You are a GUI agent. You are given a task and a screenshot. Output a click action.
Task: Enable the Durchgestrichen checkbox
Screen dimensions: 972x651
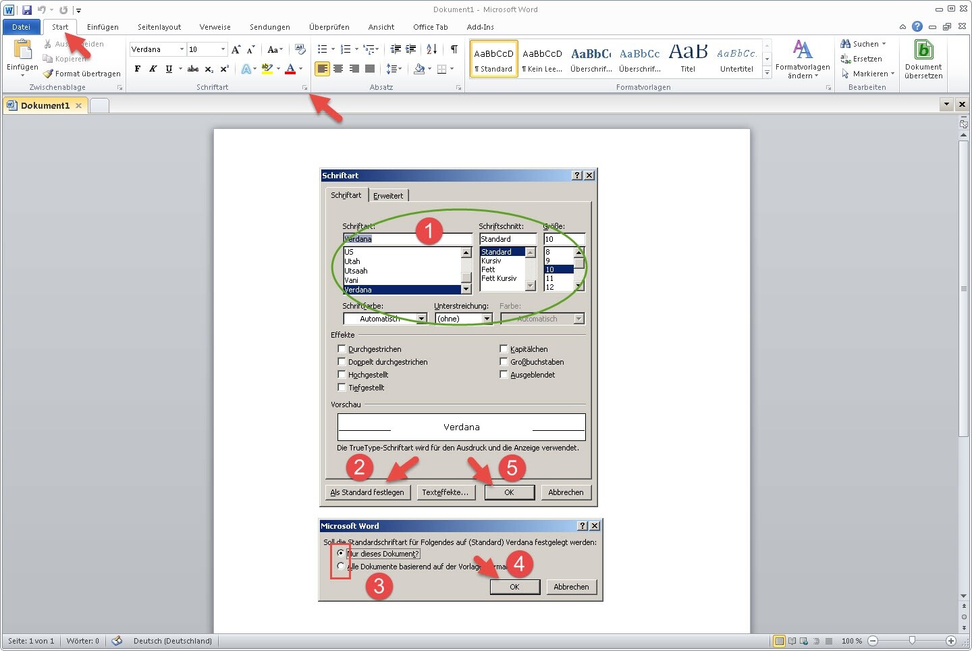pos(342,349)
